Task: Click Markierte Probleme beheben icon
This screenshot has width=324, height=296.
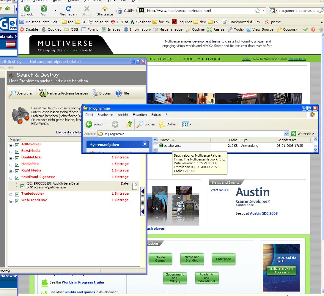Action: (x=43, y=93)
